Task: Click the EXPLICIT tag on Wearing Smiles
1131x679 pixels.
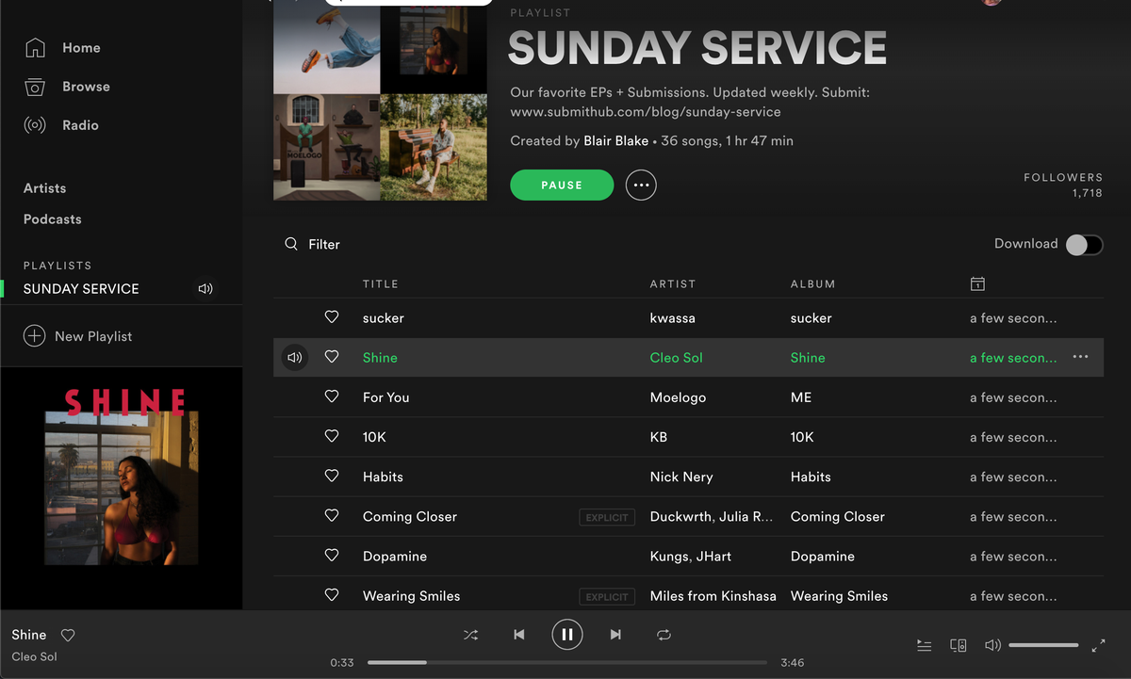Action: coord(607,596)
